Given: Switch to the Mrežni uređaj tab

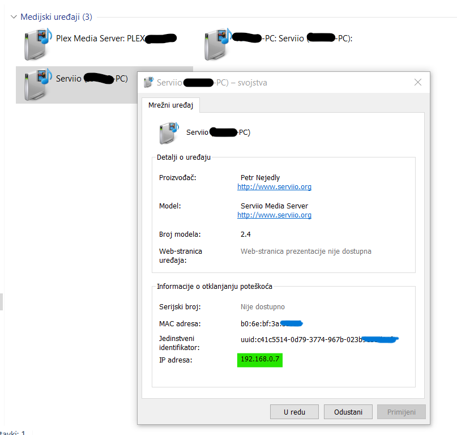Looking at the screenshot, I should 171,105.
